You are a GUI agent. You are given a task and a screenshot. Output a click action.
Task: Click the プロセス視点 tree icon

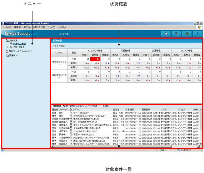point(11,47)
